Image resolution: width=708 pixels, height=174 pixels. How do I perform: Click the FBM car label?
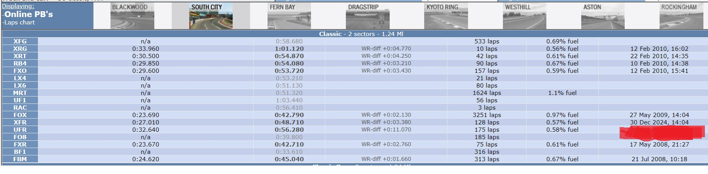[20, 159]
